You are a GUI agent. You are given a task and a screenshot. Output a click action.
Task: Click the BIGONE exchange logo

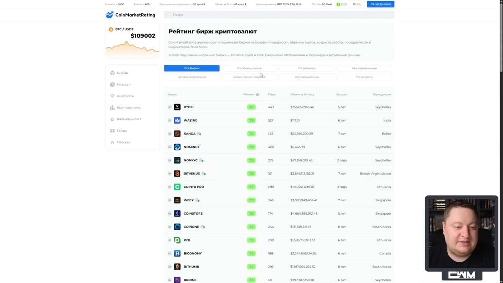177,280
